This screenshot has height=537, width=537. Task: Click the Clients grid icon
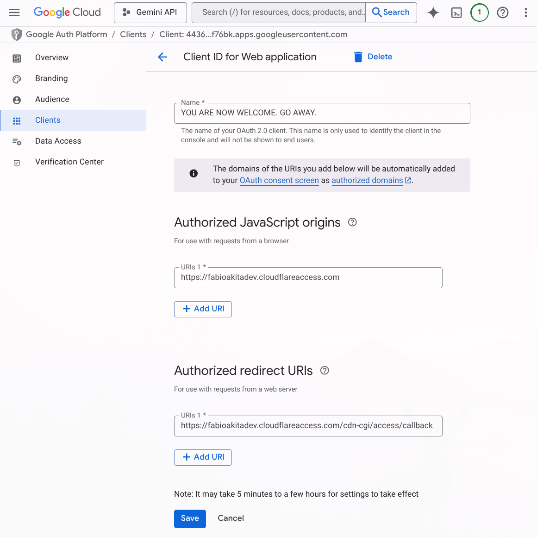pos(17,121)
